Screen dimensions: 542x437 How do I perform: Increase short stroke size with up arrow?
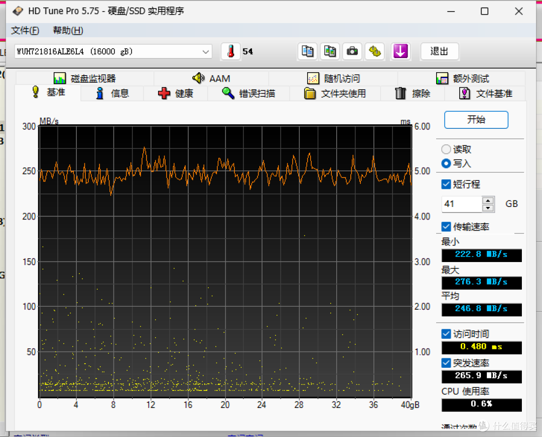(x=488, y=200)
